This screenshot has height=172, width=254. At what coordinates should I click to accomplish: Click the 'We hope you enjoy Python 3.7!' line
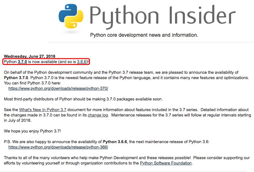coord(32,131)
